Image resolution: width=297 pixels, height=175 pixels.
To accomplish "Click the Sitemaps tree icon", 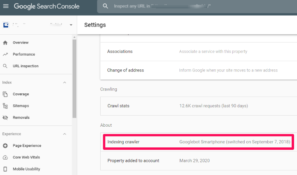I will 5,106.
